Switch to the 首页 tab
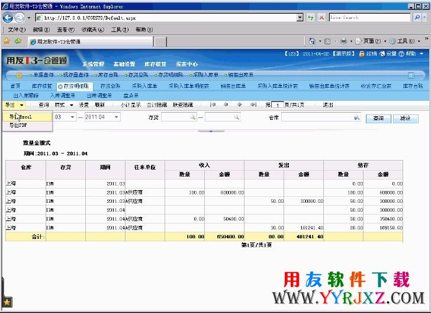 click(15, 86)
